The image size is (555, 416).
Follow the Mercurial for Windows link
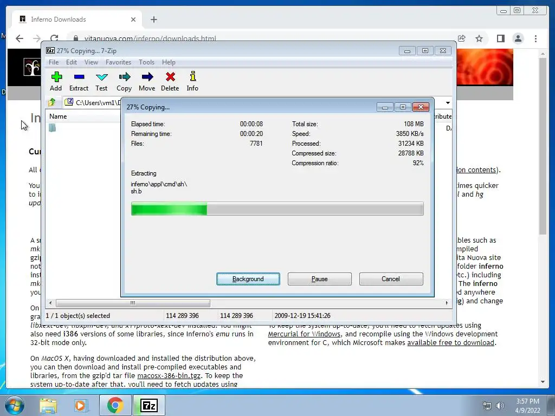point(305,334)
